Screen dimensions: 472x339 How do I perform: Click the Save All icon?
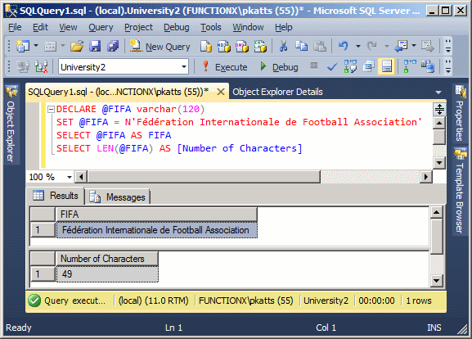click(113, 47)
